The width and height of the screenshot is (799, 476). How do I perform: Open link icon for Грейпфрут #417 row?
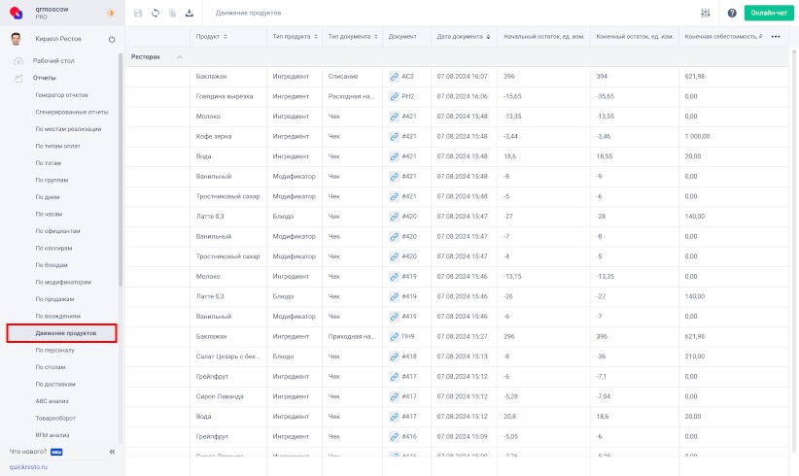[x=394, y=377]
